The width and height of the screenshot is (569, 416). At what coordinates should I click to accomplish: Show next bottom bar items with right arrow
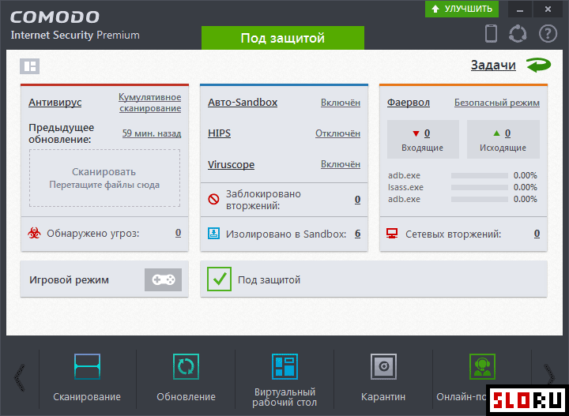coord(549,375)
